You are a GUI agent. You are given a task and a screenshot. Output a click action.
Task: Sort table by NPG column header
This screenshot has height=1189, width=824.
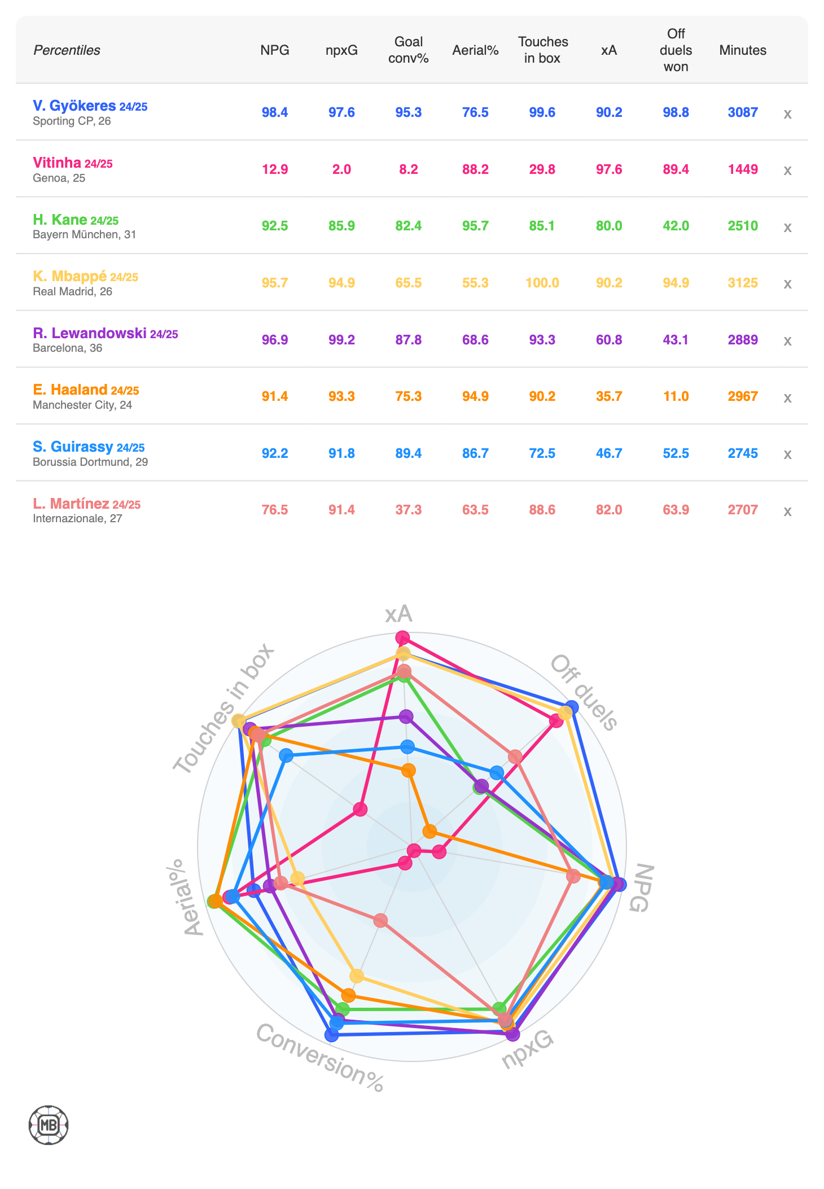click(275, 50)
